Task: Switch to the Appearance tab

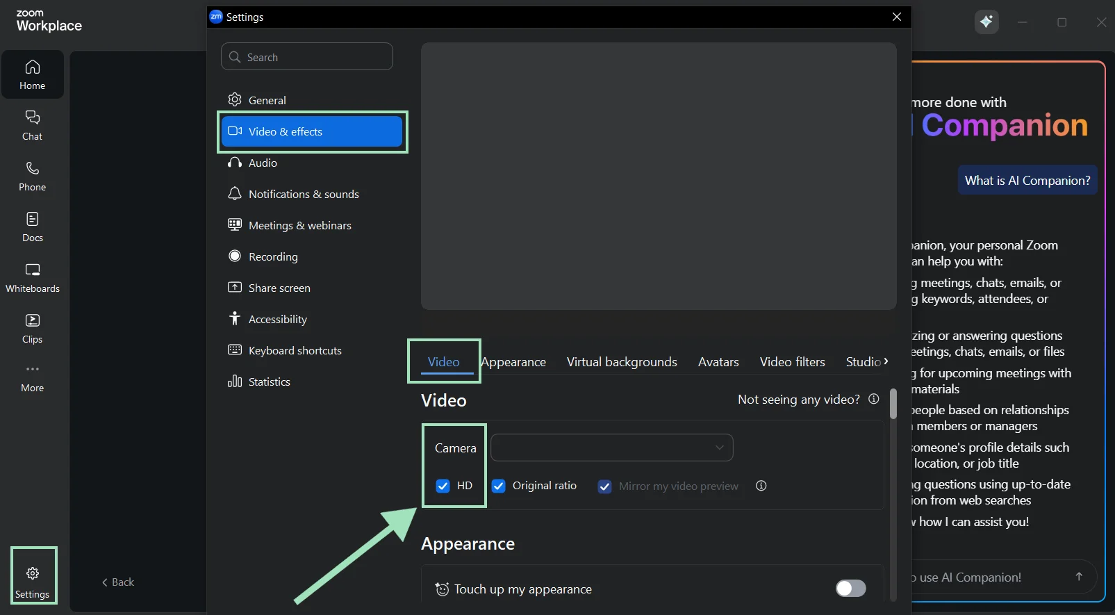Action: coord(513,362)
